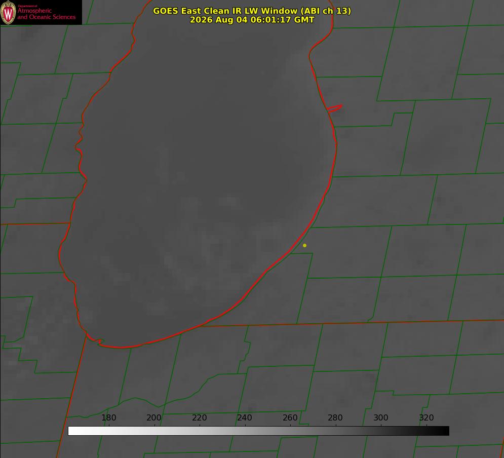Click the 320 colorbar label
The image size is (504, 458).
[427, 417]
